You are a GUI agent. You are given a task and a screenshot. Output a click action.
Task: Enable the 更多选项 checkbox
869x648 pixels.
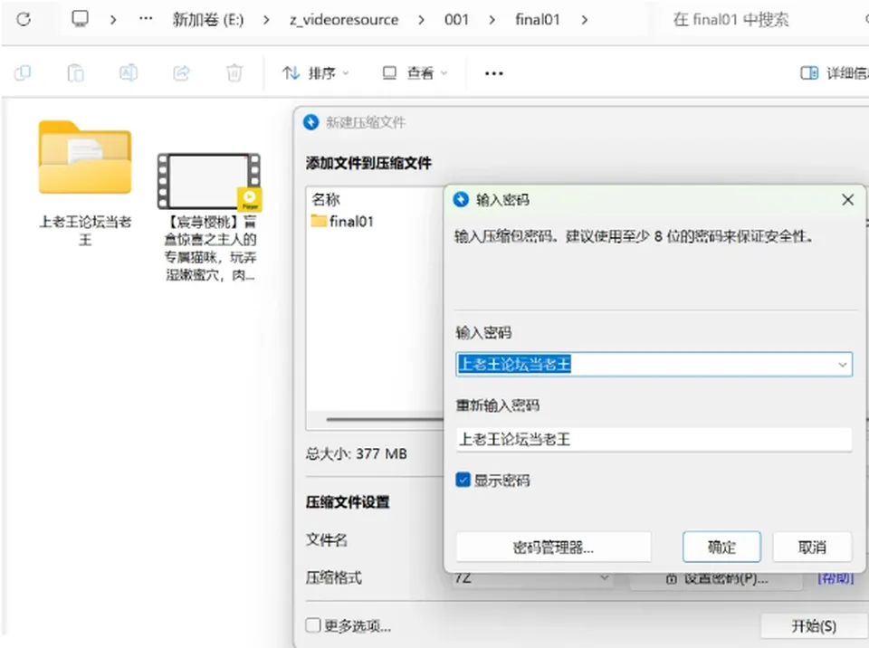coord(313,626)
